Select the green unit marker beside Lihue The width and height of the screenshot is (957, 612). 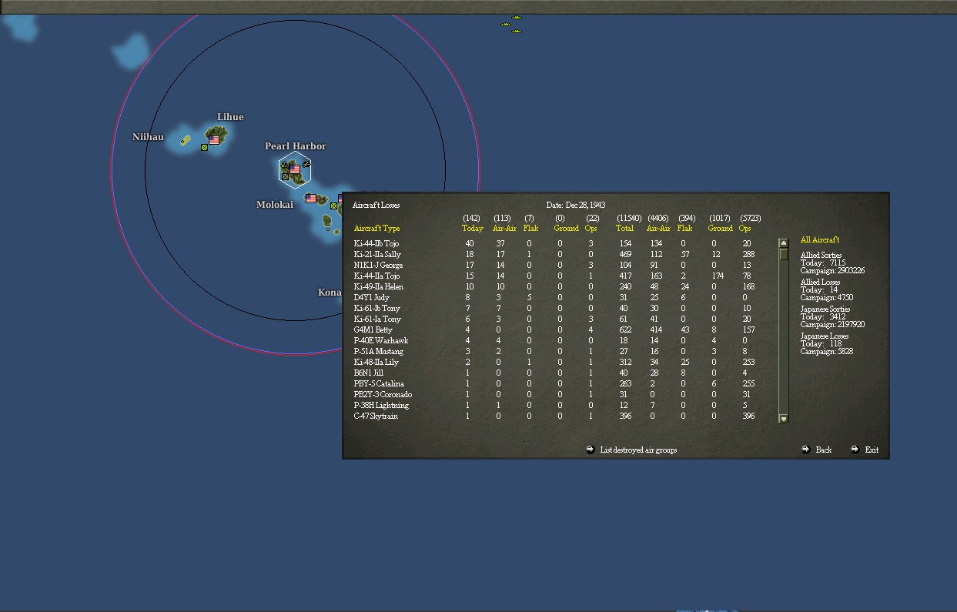point(204,147)
